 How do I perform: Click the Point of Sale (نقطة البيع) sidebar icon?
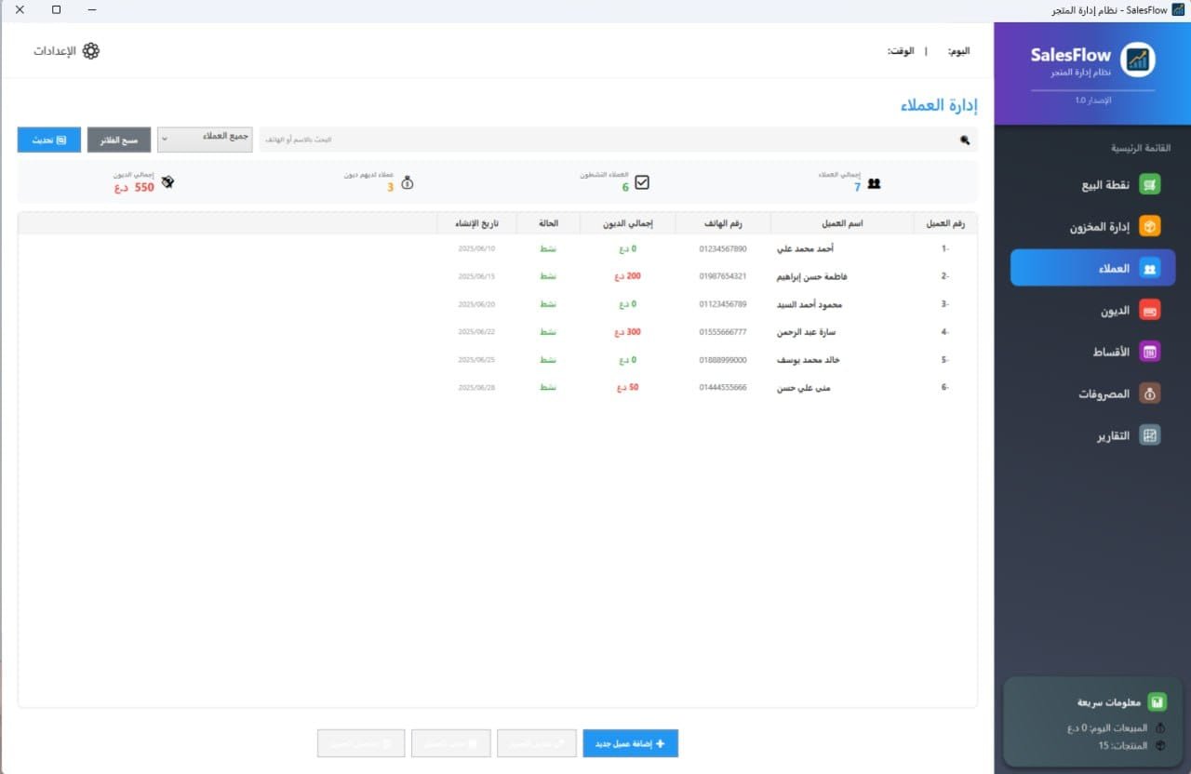(1150, 184)
